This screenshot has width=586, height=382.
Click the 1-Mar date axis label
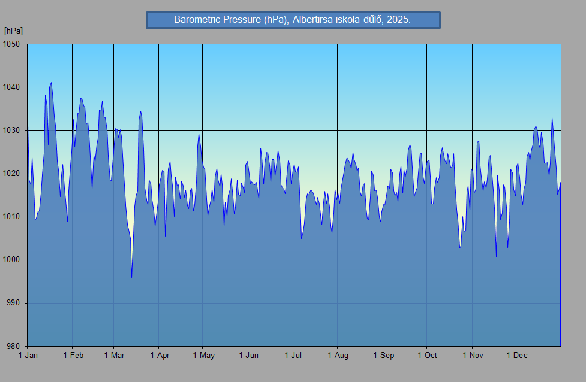coord(114,356)
